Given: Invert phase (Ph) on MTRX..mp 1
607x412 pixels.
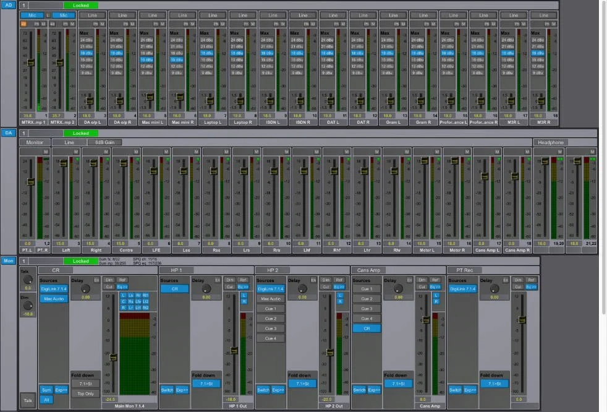Looking at the screenshot, I should pos(36,24).
